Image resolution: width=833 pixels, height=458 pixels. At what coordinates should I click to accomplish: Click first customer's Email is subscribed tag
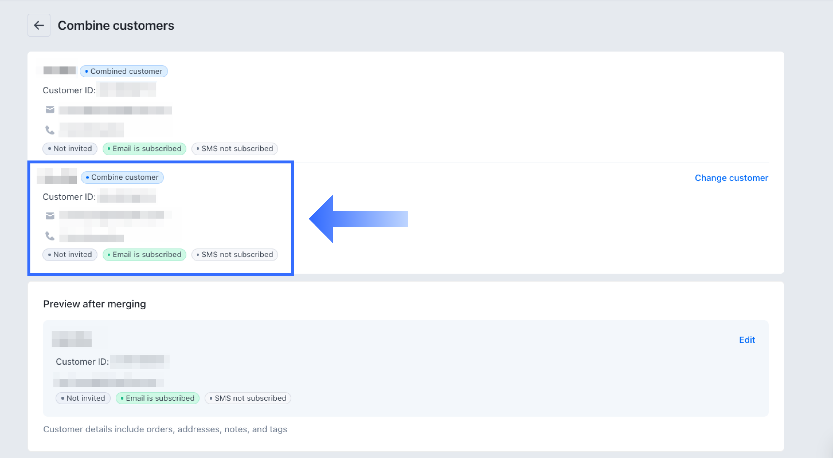pos(144,149)
